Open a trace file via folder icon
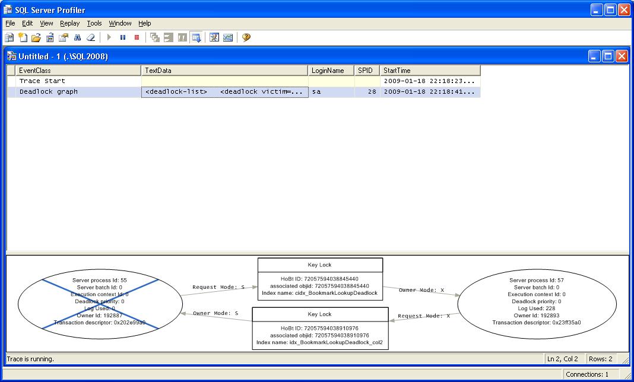This screenshot has height=382, width=634. tap(36, 37)
